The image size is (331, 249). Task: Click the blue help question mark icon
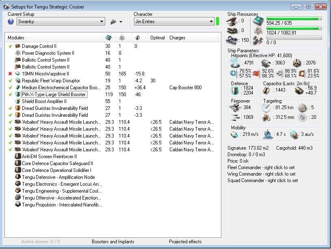click(11, 21)
